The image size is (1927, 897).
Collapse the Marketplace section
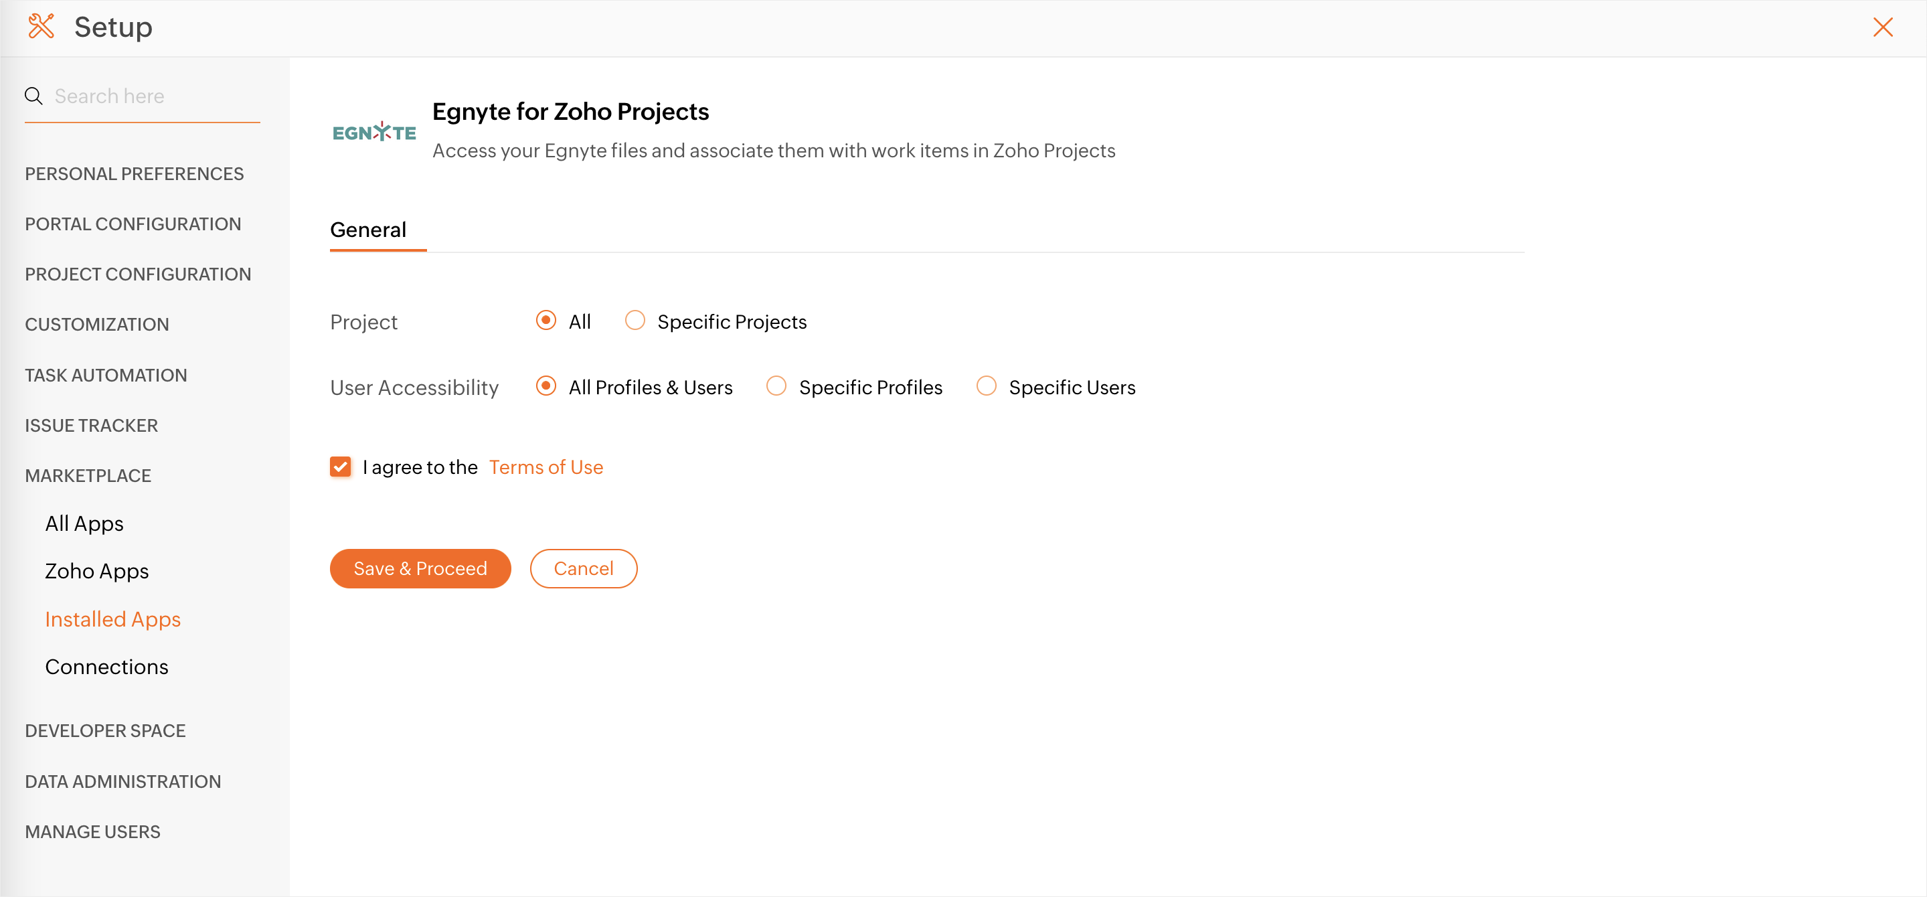(88, 476)
